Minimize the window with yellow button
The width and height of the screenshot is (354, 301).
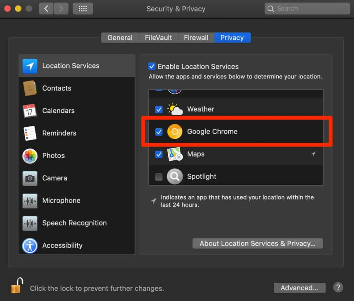point(18,9)
